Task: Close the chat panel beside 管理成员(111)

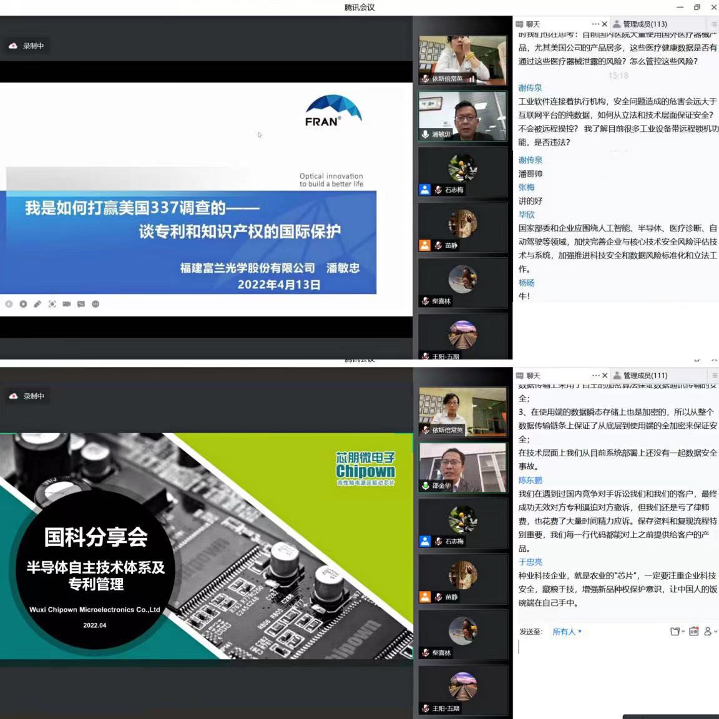Action: [x=604, y=375]
